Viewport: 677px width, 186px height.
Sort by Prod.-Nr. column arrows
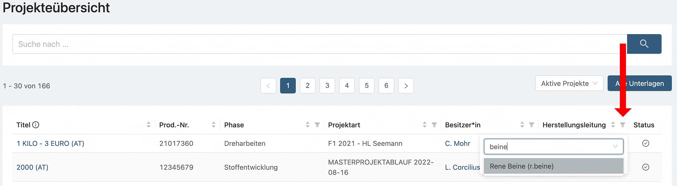point(213,125)
